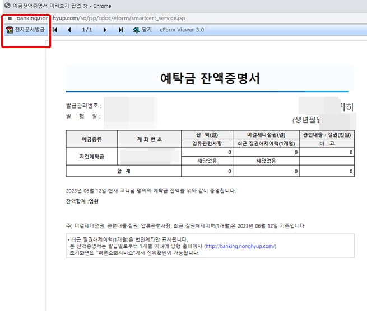Click the 압류관련사항 header cell
367x311 pixels.
[207, 143]
